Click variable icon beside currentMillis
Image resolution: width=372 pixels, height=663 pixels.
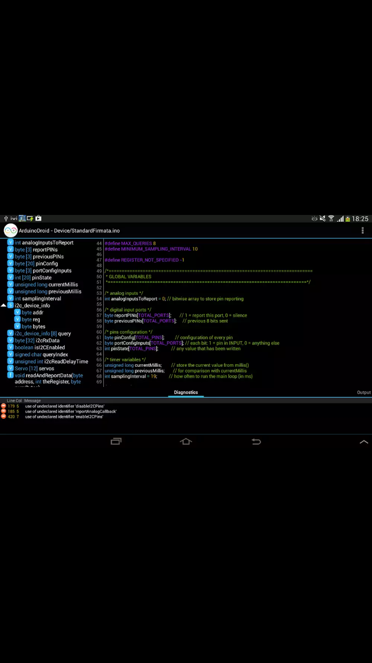point(10,284)
